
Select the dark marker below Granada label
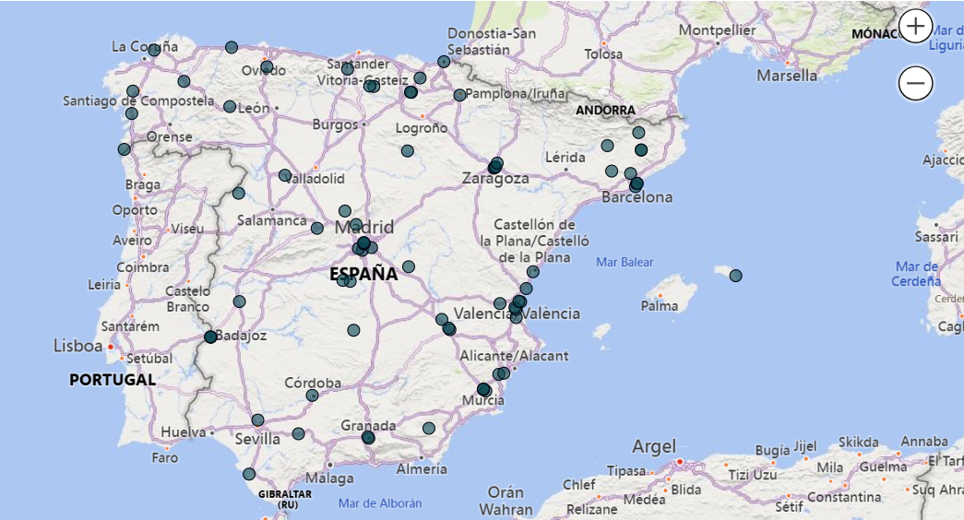368,438
